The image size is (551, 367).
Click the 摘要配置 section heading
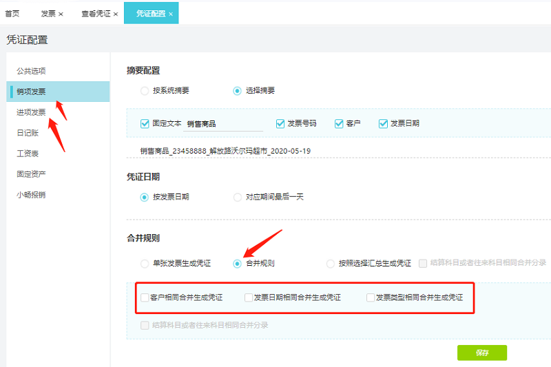click(x=143, y=71)
